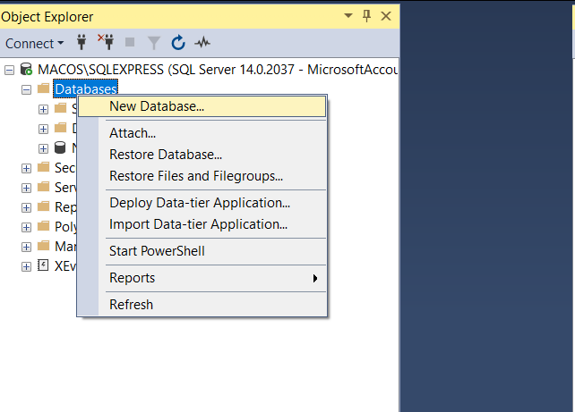Collapse the MACOS\SQLEXPRESS server node

click(x=9, y=70)
